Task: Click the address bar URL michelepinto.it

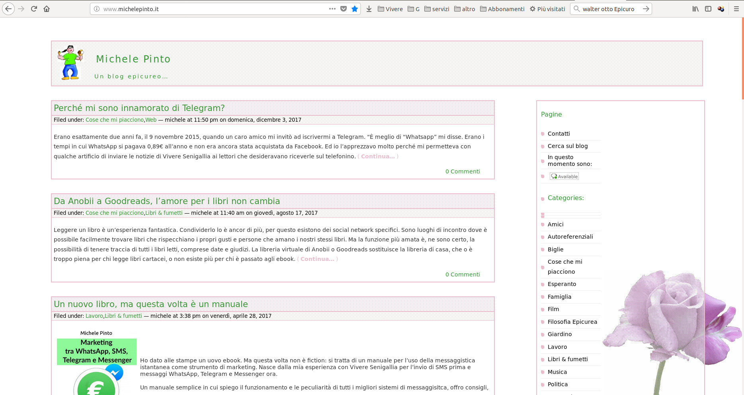Action: click(131, 9)
